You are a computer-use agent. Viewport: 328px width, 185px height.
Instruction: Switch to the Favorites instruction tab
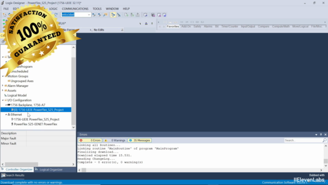173,26
